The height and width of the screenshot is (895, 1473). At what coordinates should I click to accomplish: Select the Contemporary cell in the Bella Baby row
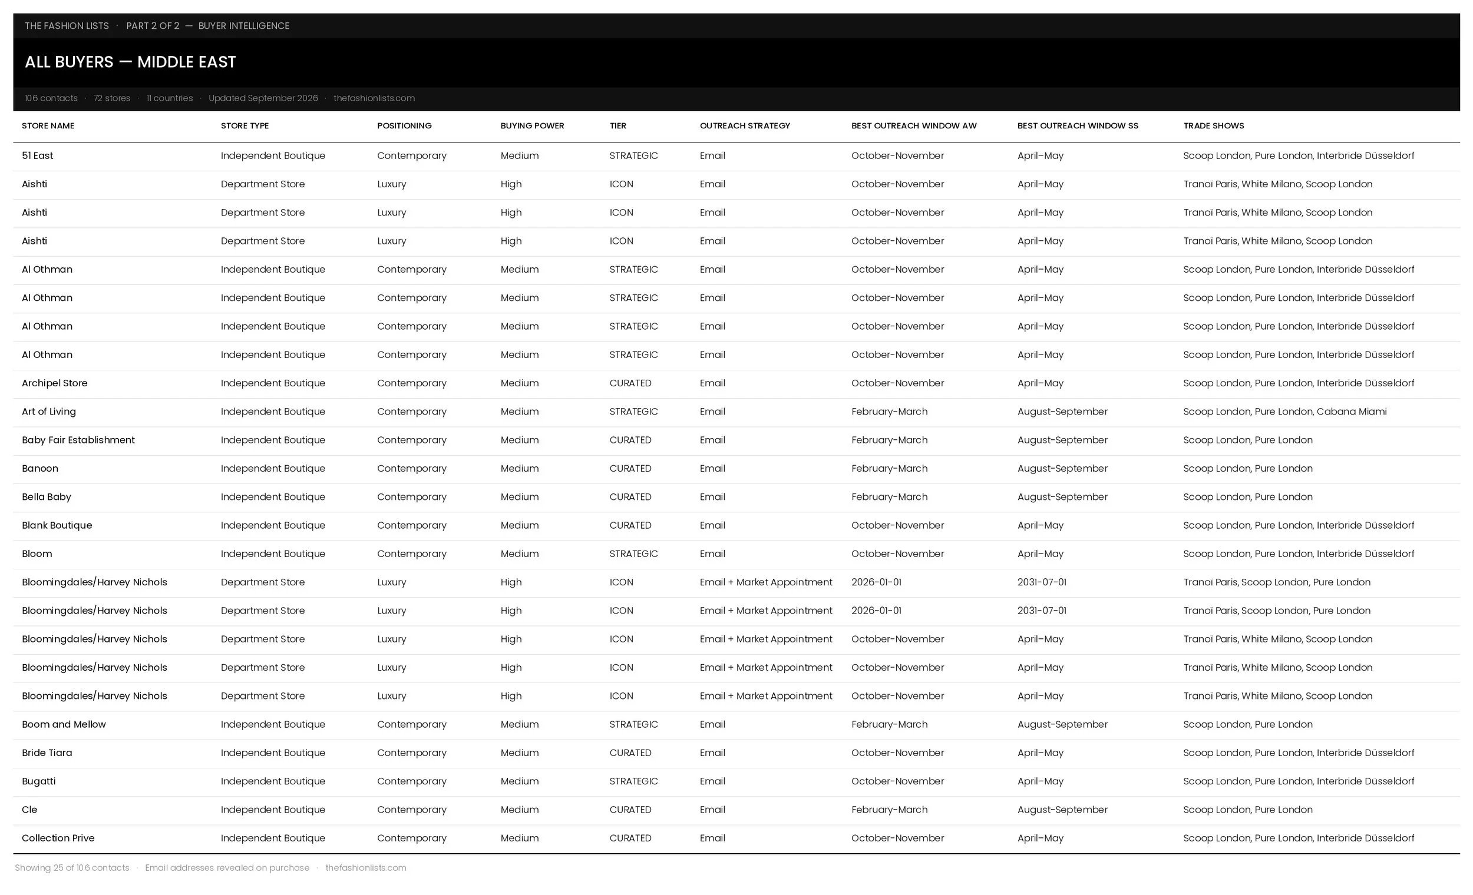(411, 497)
